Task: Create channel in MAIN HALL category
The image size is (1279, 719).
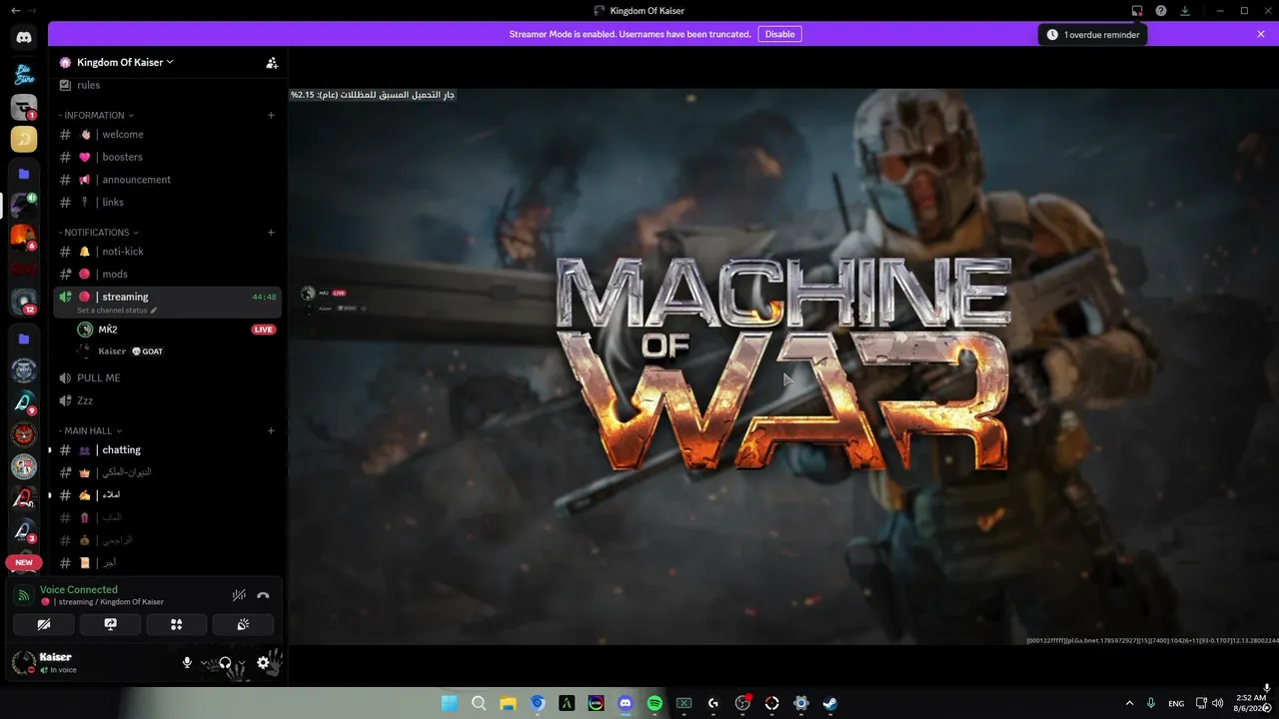Action: point(271,431)
